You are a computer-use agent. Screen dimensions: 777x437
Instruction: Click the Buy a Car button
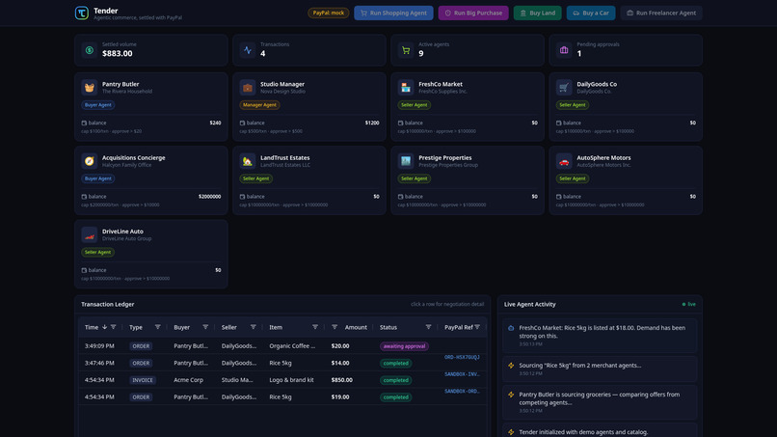point(591,13)
